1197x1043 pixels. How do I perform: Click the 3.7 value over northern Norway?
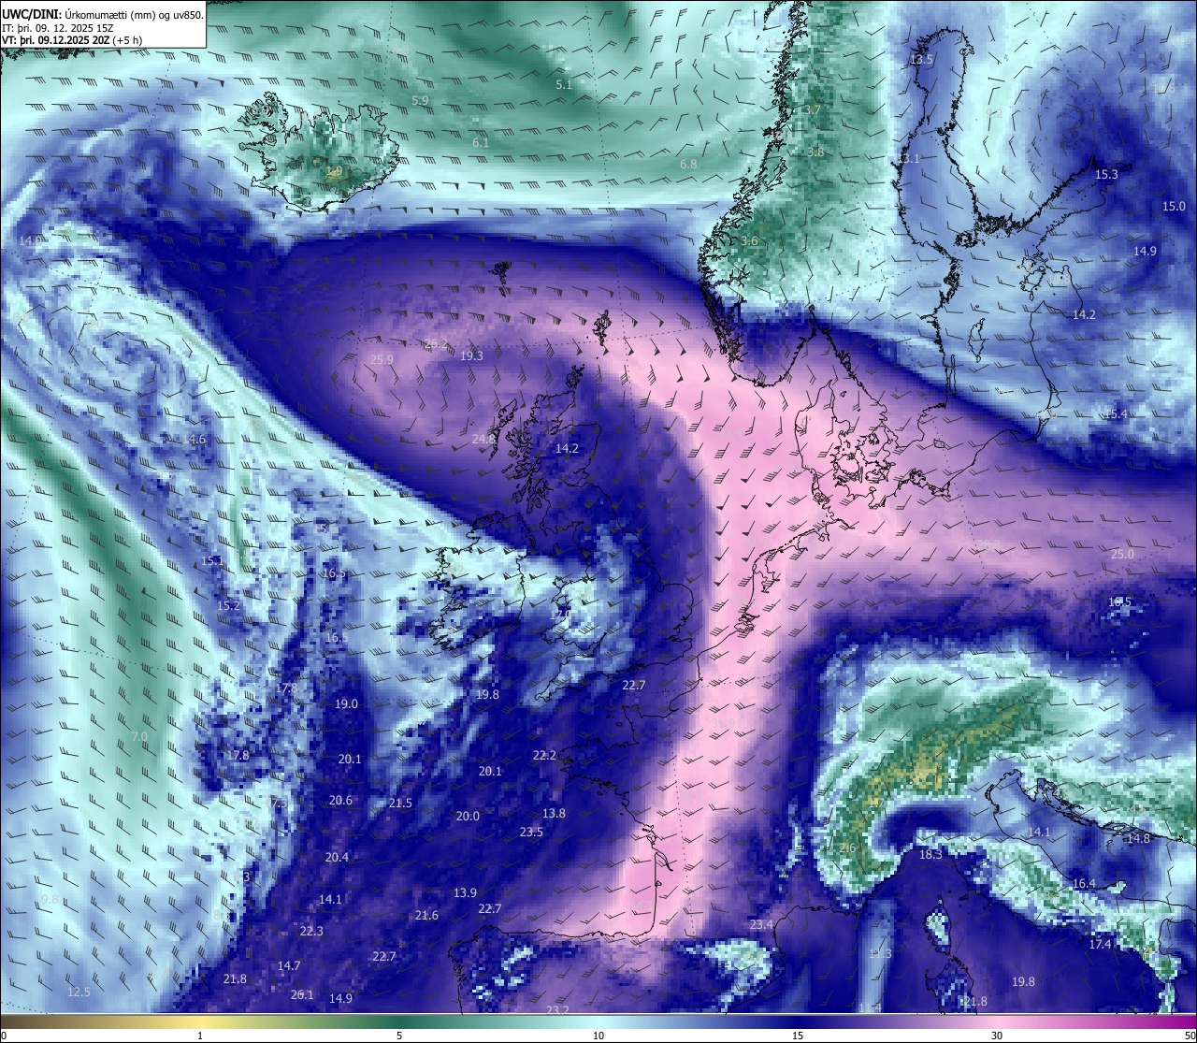813,109
